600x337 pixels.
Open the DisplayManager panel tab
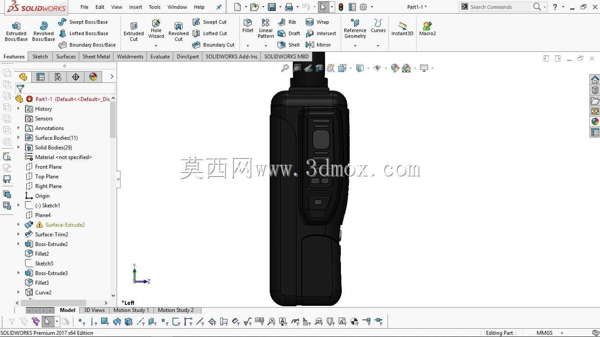pyautogui.click(x=93, y=77)
